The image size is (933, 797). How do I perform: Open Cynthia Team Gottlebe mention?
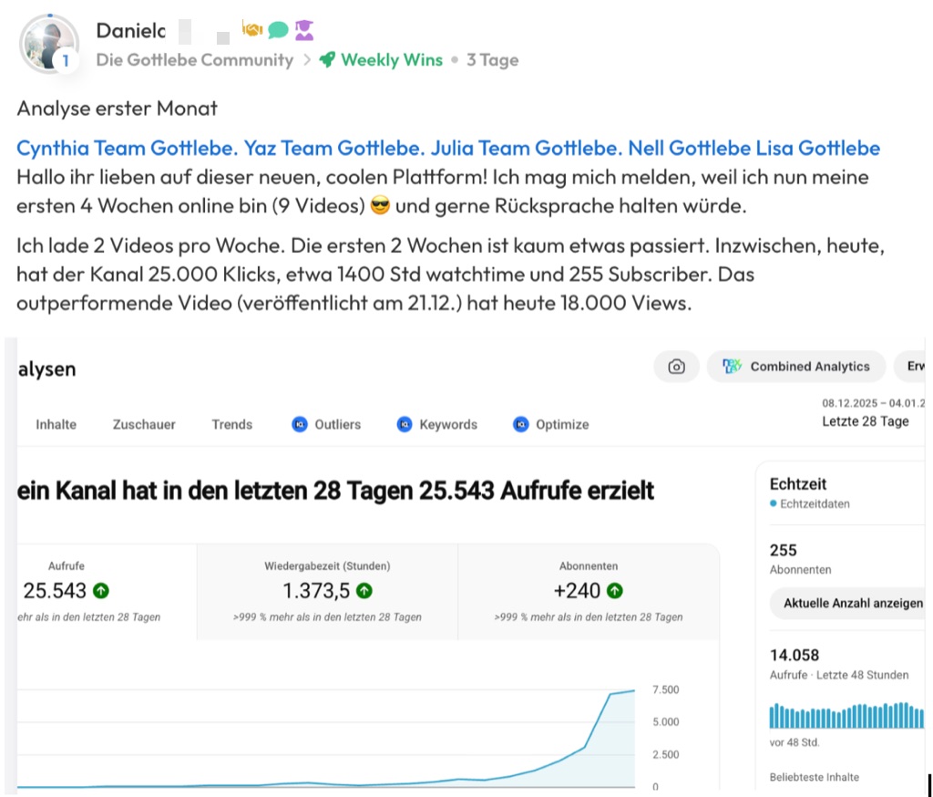click(127, 148)
